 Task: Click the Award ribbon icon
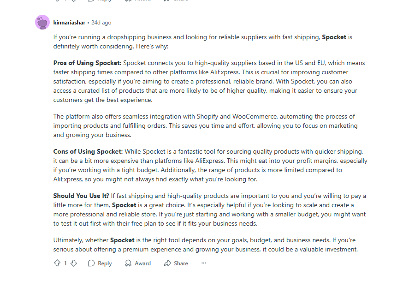128,263
